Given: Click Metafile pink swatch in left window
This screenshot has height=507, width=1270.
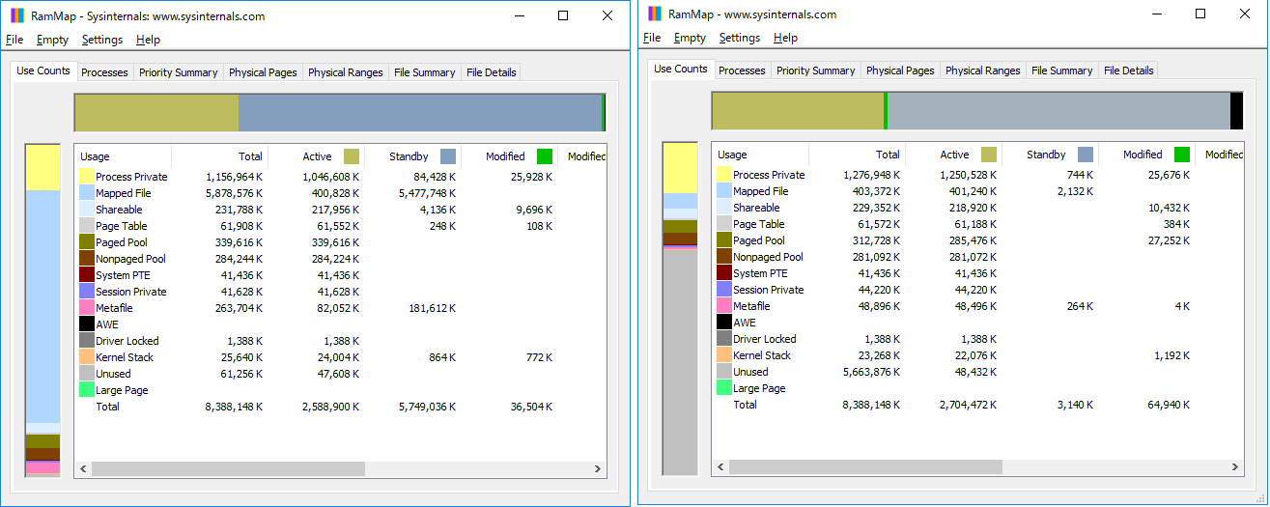Looking at the screenshot, I should [87, 308].
